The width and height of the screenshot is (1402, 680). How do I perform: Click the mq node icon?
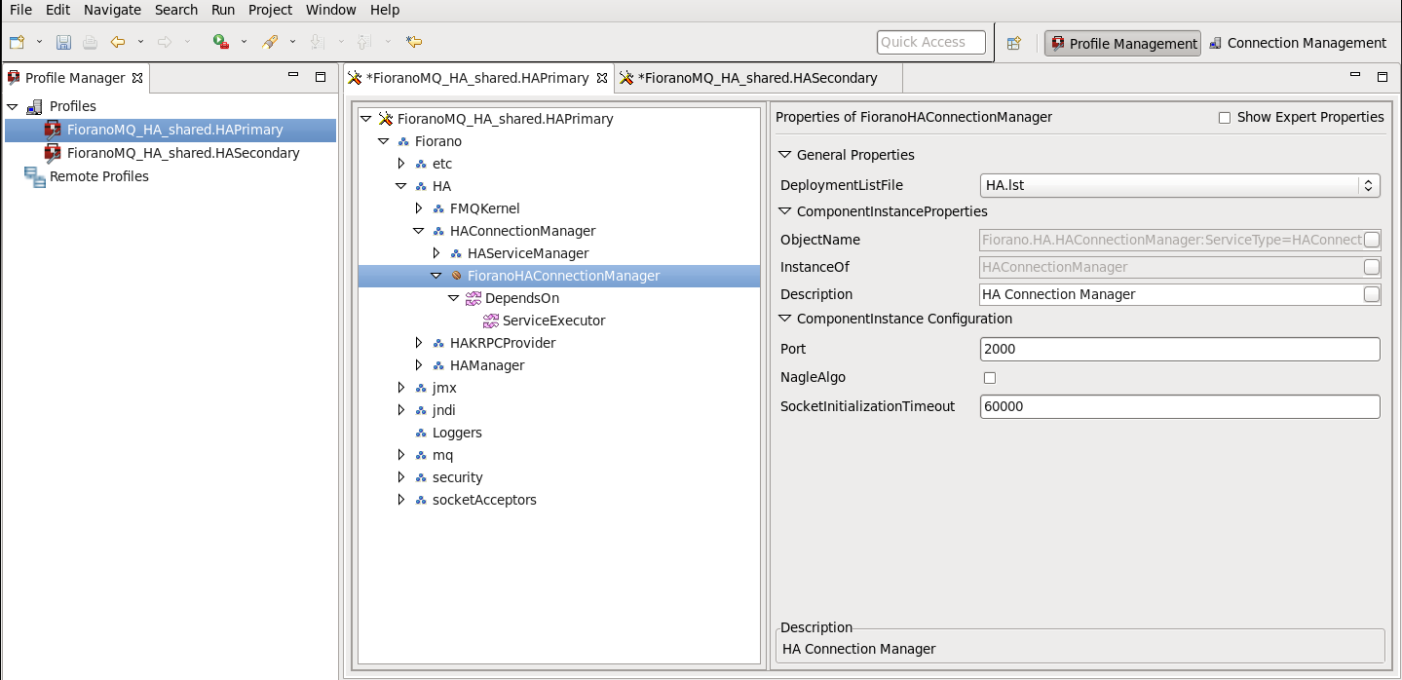421,455
